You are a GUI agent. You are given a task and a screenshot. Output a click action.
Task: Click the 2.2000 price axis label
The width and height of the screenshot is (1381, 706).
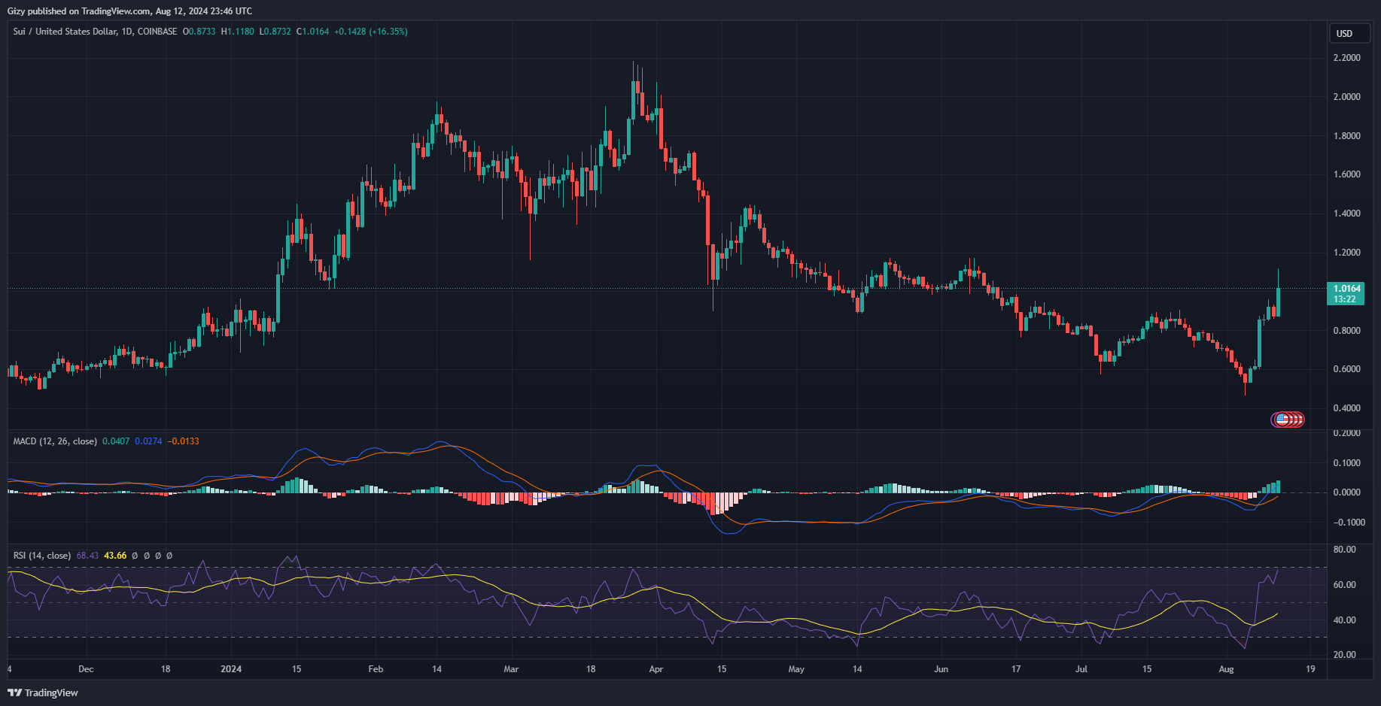click(1347, 58)
